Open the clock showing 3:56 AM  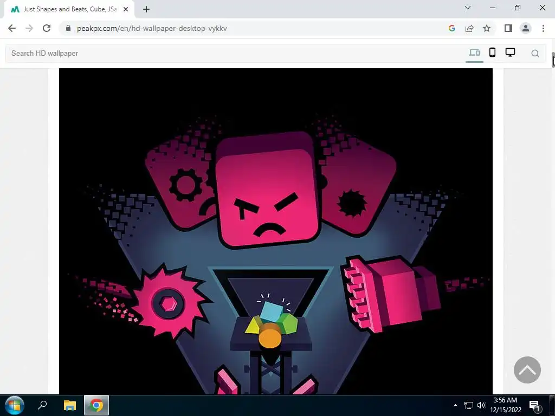pos(506,405)
